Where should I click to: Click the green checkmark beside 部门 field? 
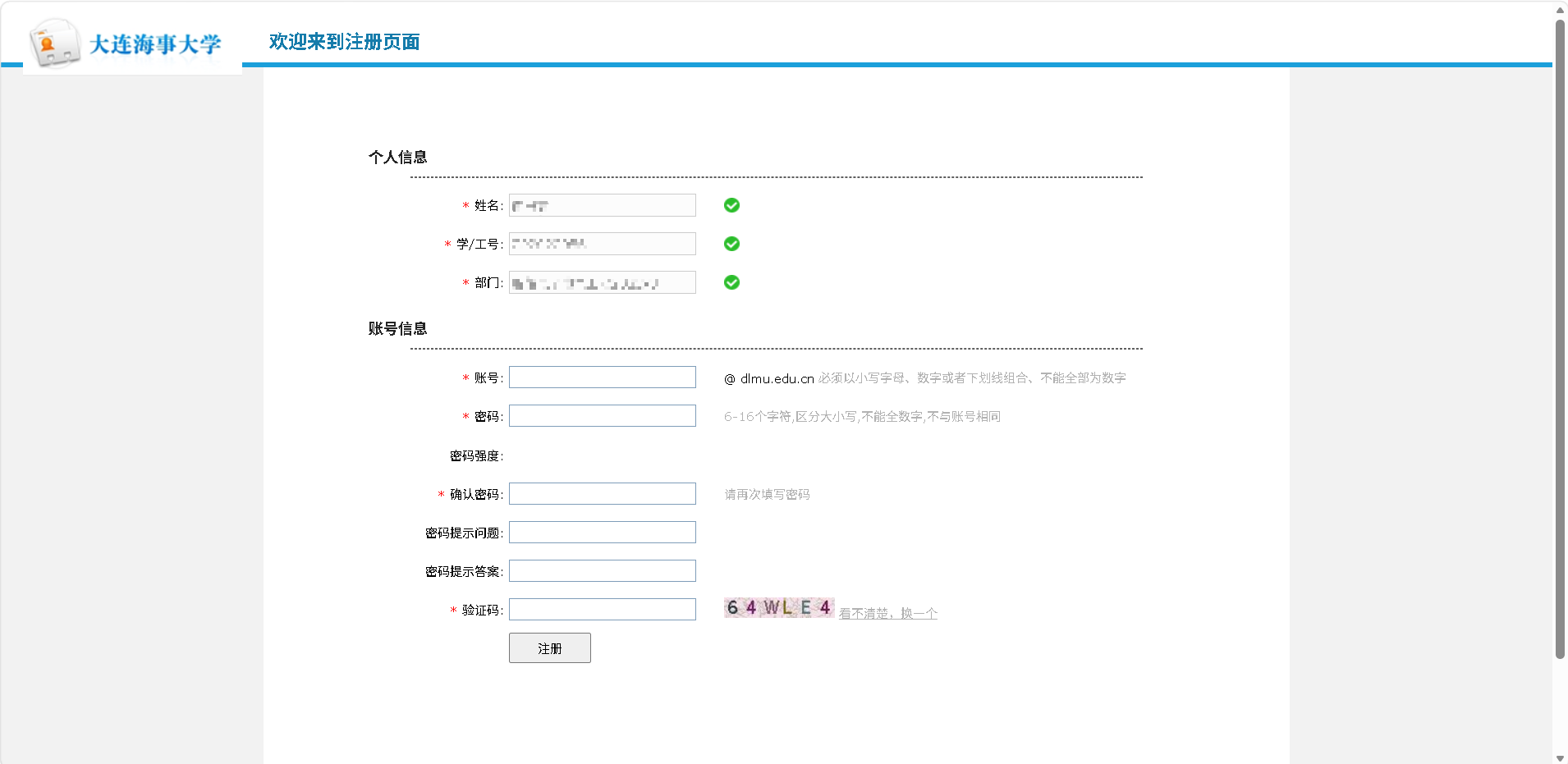(731, 282)
